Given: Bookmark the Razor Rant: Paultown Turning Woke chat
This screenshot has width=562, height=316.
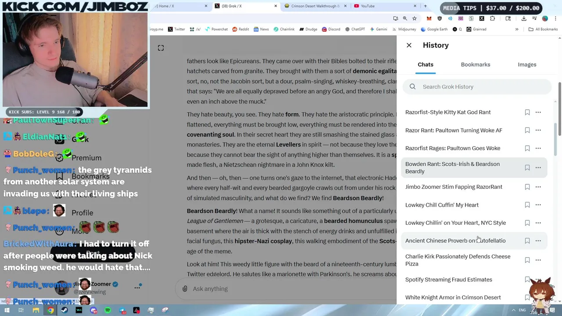Looking at the screenshot, I should pyautogui.click(x=527, y=130).
